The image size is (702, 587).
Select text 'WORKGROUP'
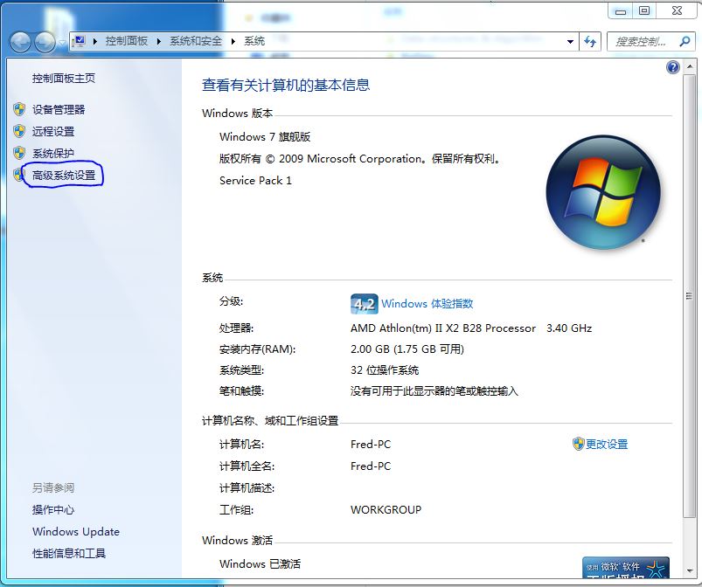click(386, 509)
